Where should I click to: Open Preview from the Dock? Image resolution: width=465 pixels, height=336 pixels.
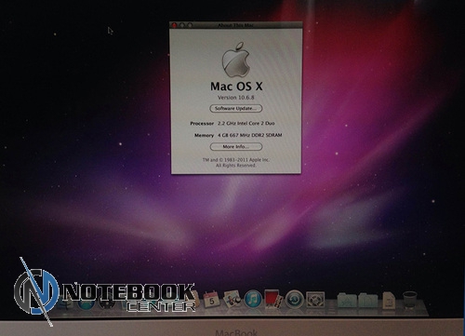point(232,299)
